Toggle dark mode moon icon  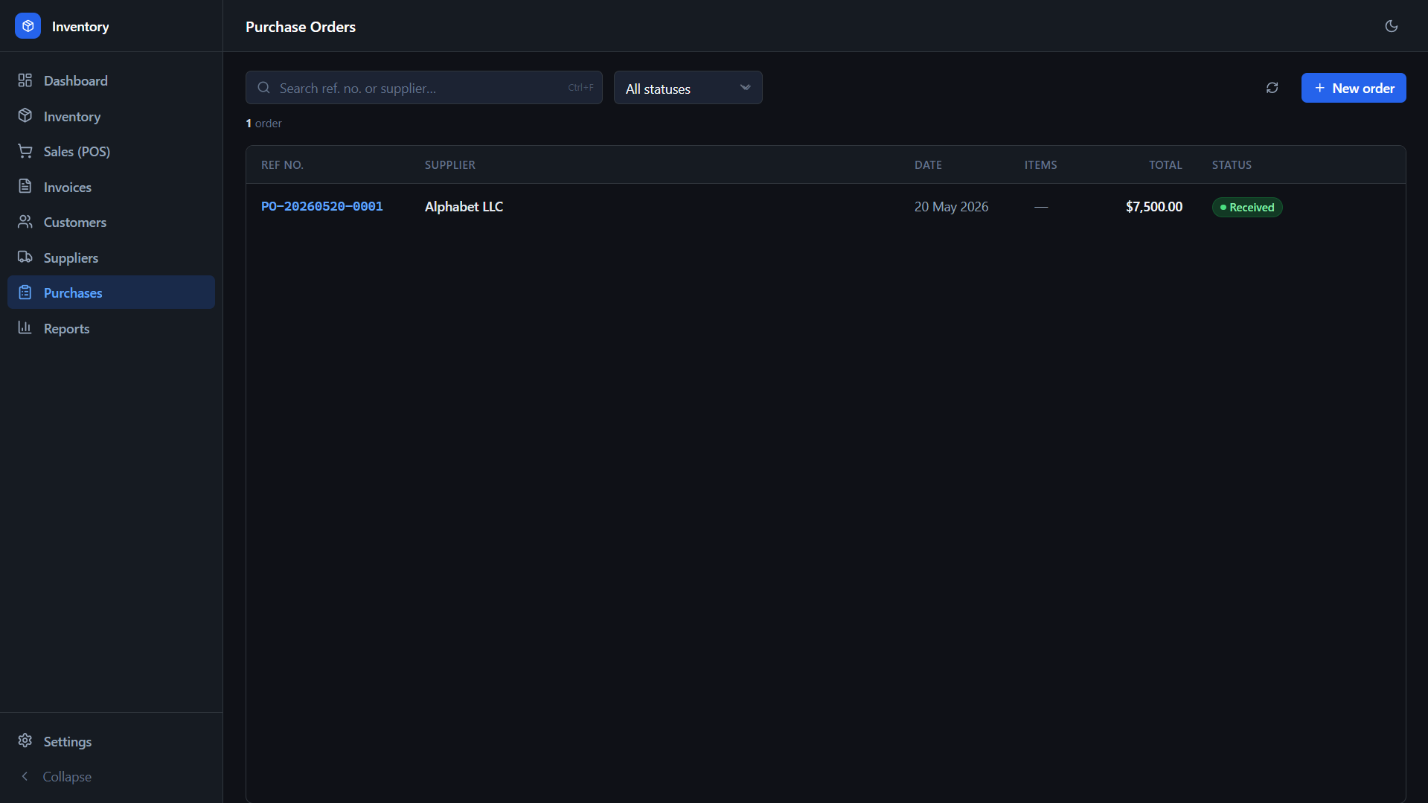tap(1391, 26)
